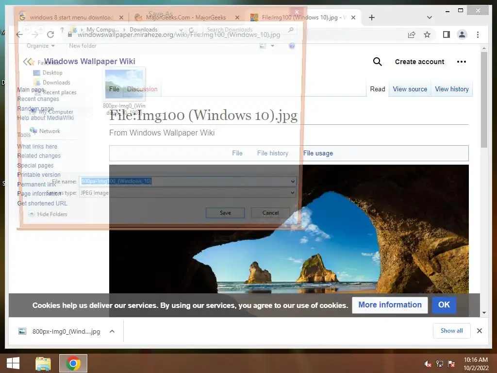Reload the page with Chrome's refresh icon

tap(50, 34)
